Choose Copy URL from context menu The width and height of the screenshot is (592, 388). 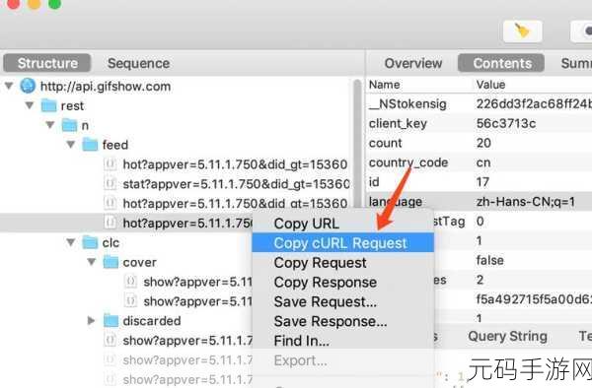coord(342,224)
